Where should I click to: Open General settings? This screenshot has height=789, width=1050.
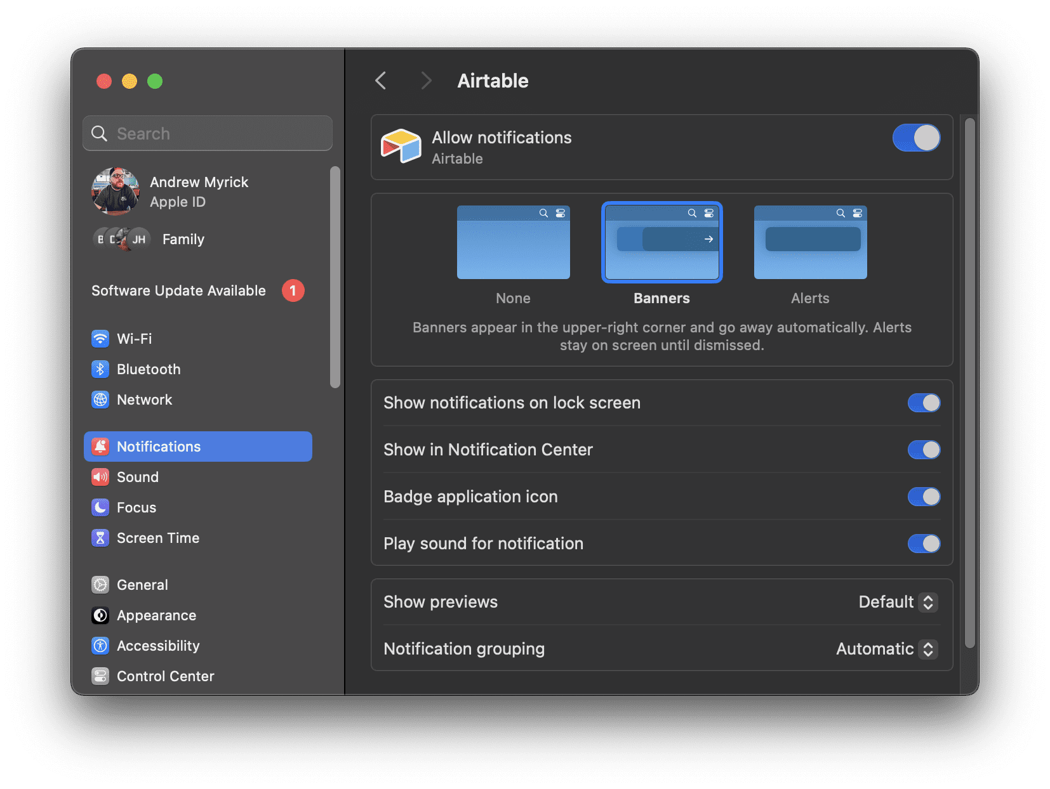(198, 585)
